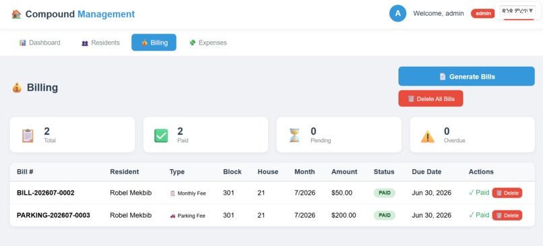Screen dimensions: 543x246
Task: Select bill number PARKING-202607-0003
Action: click(53, 215)
